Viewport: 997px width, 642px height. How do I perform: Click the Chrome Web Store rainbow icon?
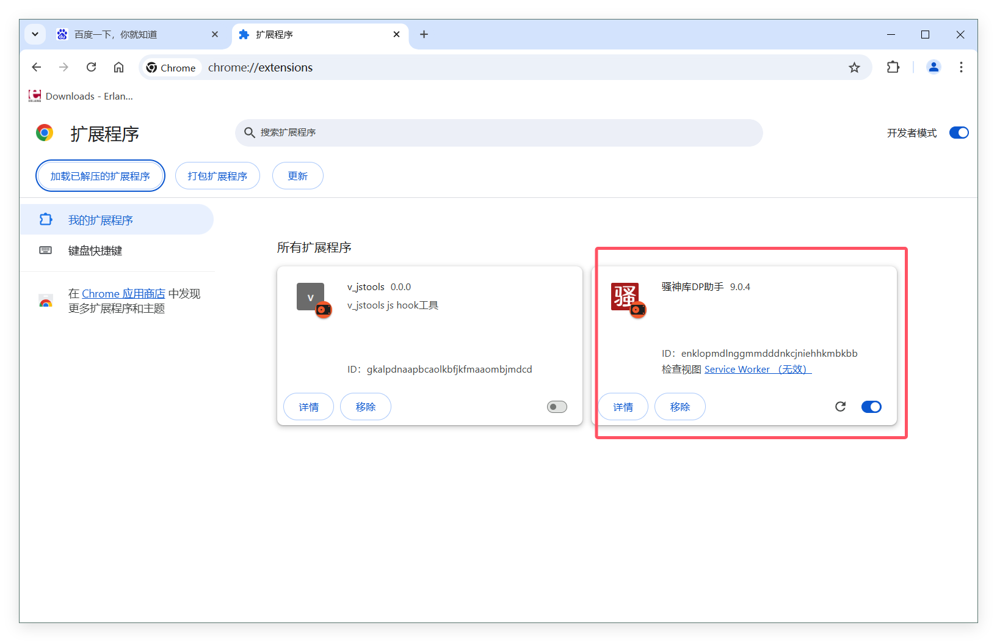[x=46, y=301]
